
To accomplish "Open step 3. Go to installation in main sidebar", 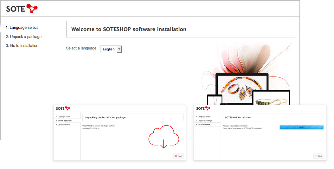I will coord(22,46).
